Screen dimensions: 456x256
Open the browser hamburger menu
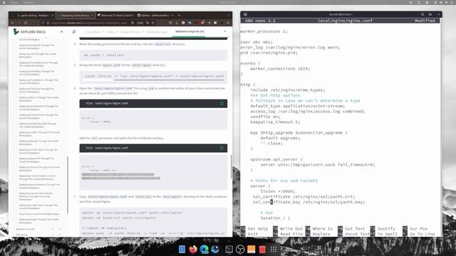click(228, 23)
